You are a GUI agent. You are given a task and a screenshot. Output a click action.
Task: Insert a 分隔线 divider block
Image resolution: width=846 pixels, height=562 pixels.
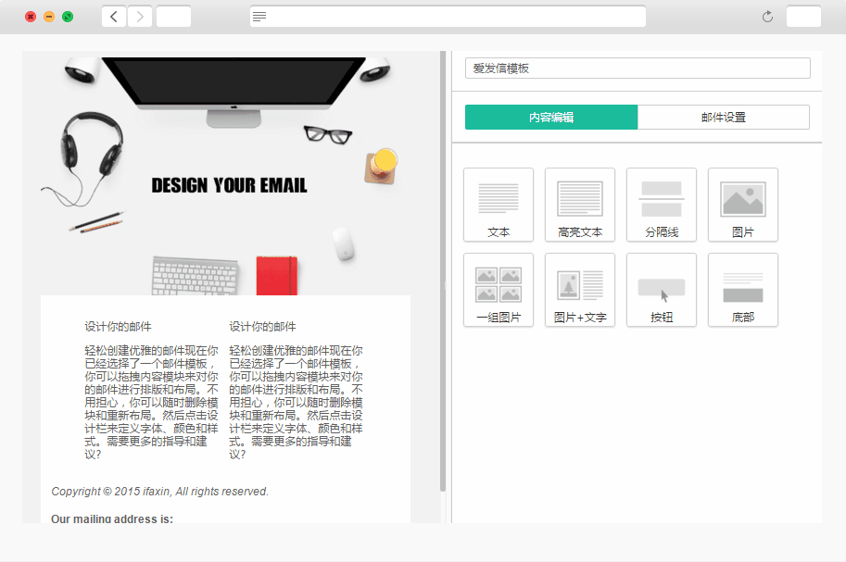tap(661, 205)
